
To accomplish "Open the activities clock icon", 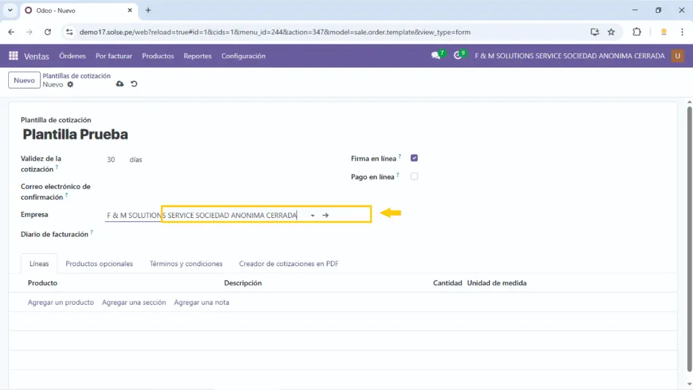I will 458,56.
